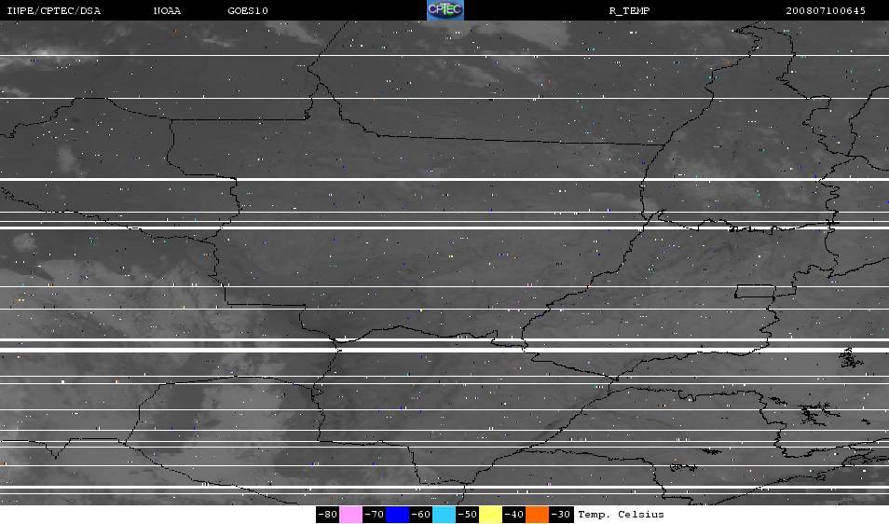Select the pink legend color swatch
Viewport: 889px width, 524px height.
[351, 515]
